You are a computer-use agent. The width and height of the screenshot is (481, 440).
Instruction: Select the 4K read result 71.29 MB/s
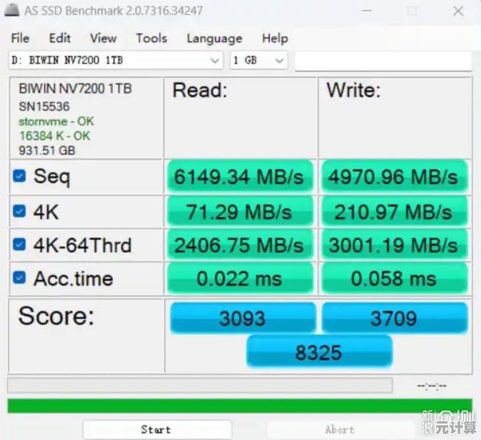[240, 211]
